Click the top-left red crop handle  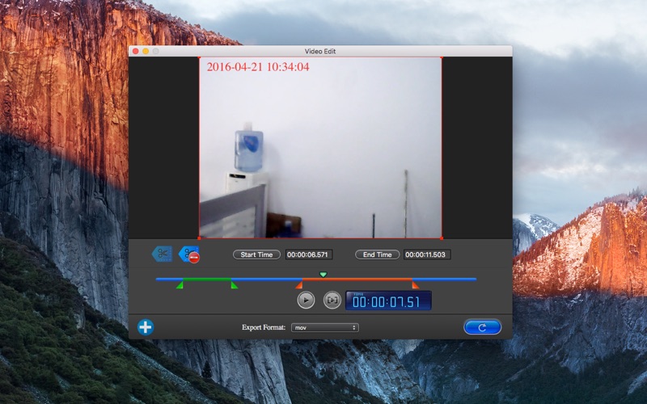pyautogui.click(x=200, y=57)
